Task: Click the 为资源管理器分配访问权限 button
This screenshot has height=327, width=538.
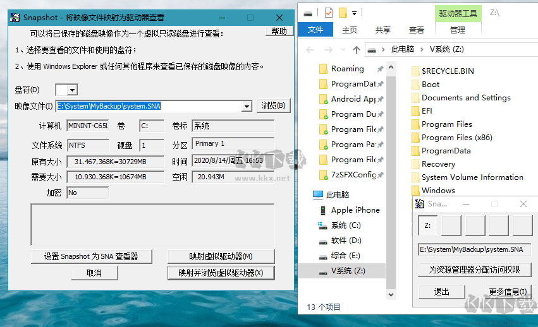Action: coord(475,270)
